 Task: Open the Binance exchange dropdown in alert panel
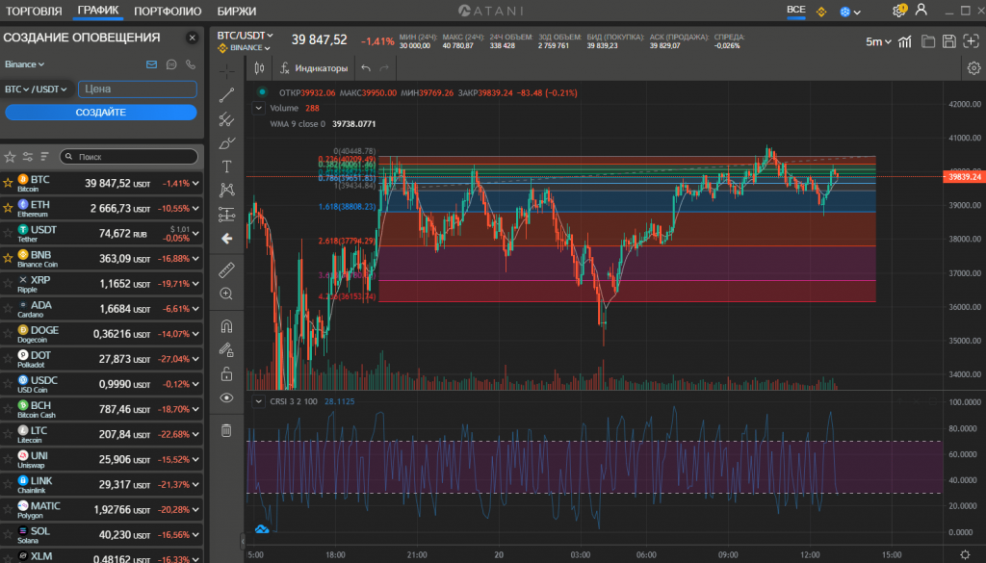(x=24, y=64)
